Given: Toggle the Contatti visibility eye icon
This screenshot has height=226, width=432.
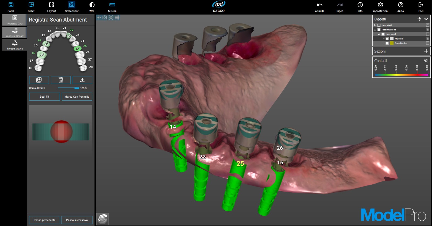Looking at the screenshot, I should coord(426,61).
